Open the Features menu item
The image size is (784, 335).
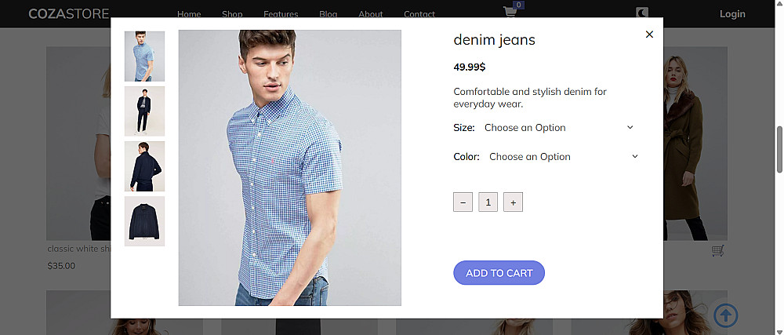(281, 14)
